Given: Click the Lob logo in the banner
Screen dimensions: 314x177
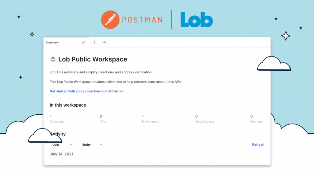Looking at the screenshot, I should tap(197, 20).
